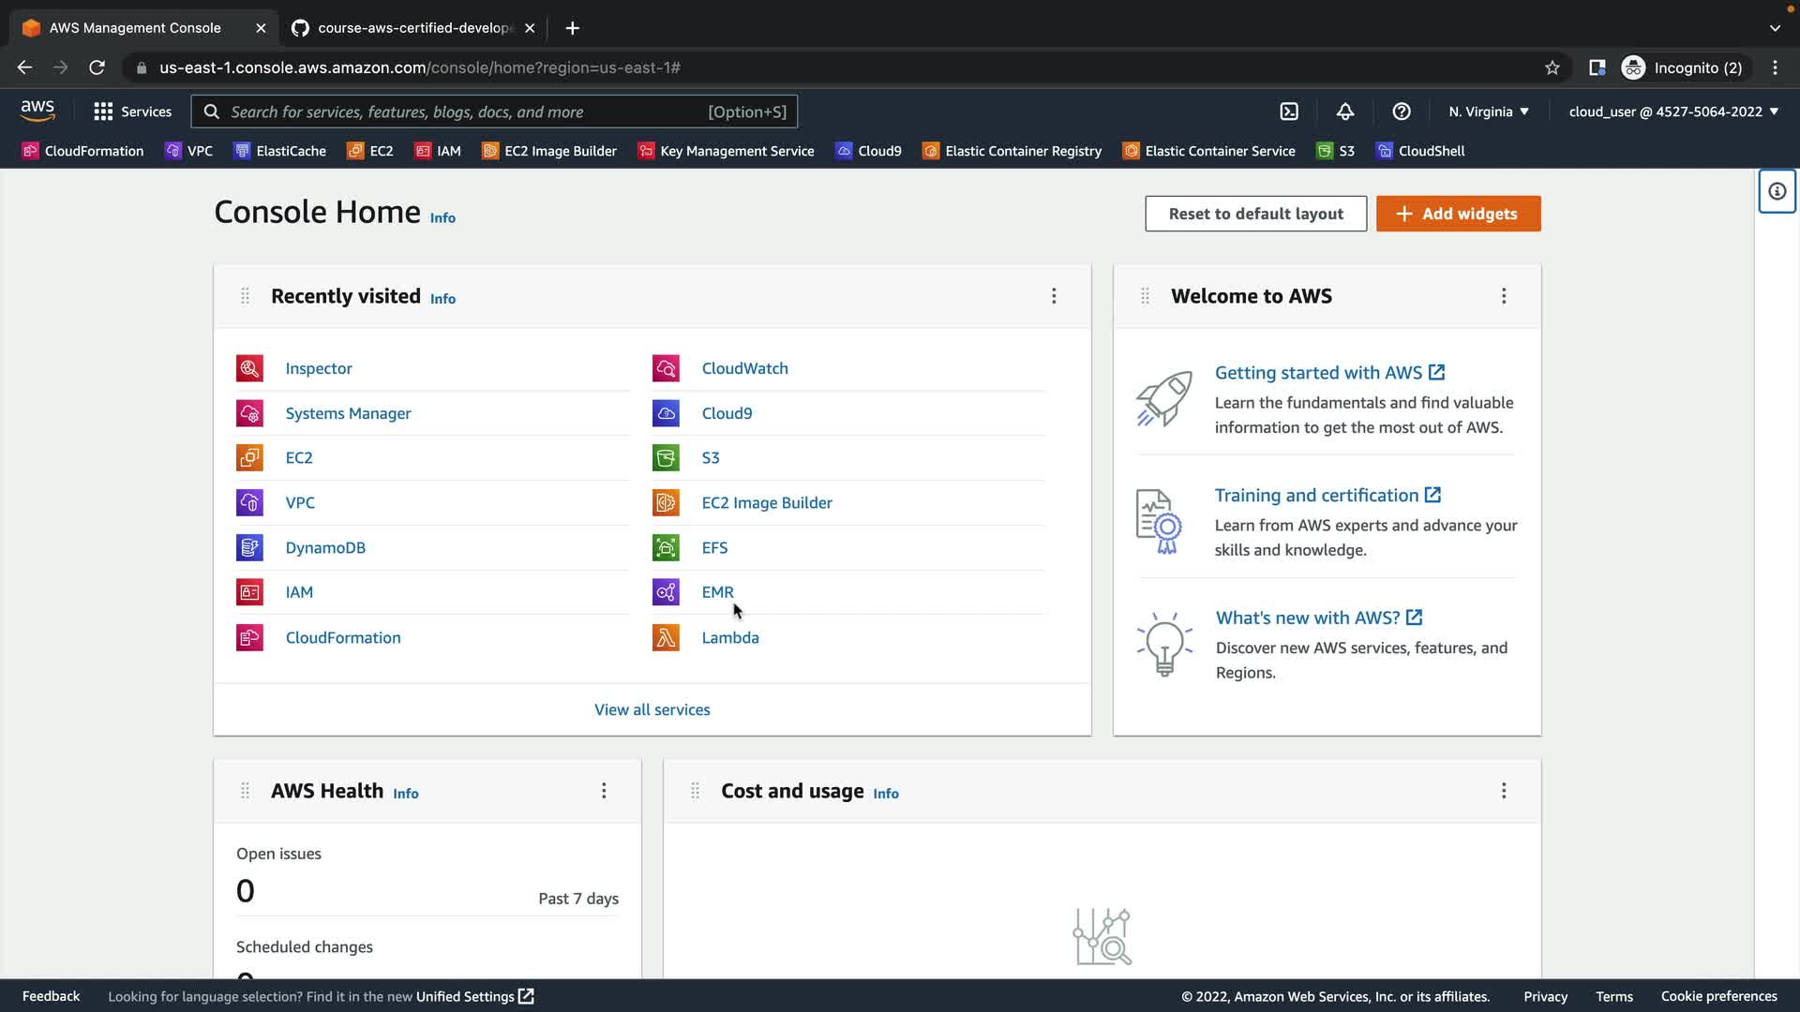Open the help question mark icon
Screen dimensions: 1800x1012
pyautogui.click(x=1401, y=112)
